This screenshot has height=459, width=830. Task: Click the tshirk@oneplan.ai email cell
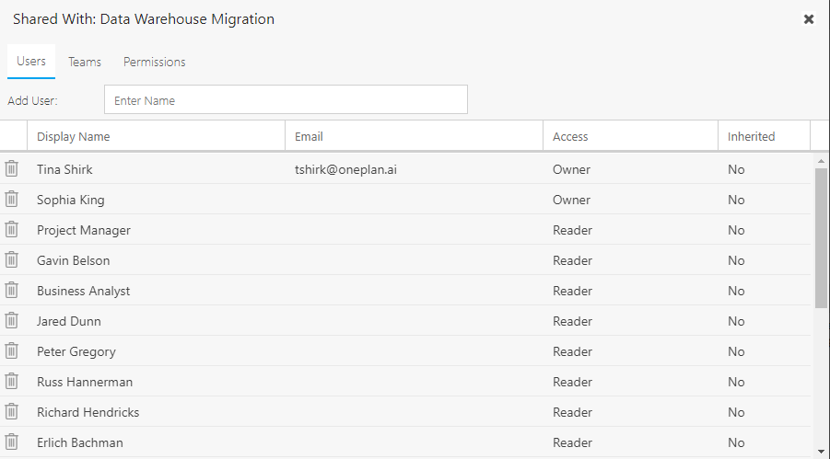(414, 169)
